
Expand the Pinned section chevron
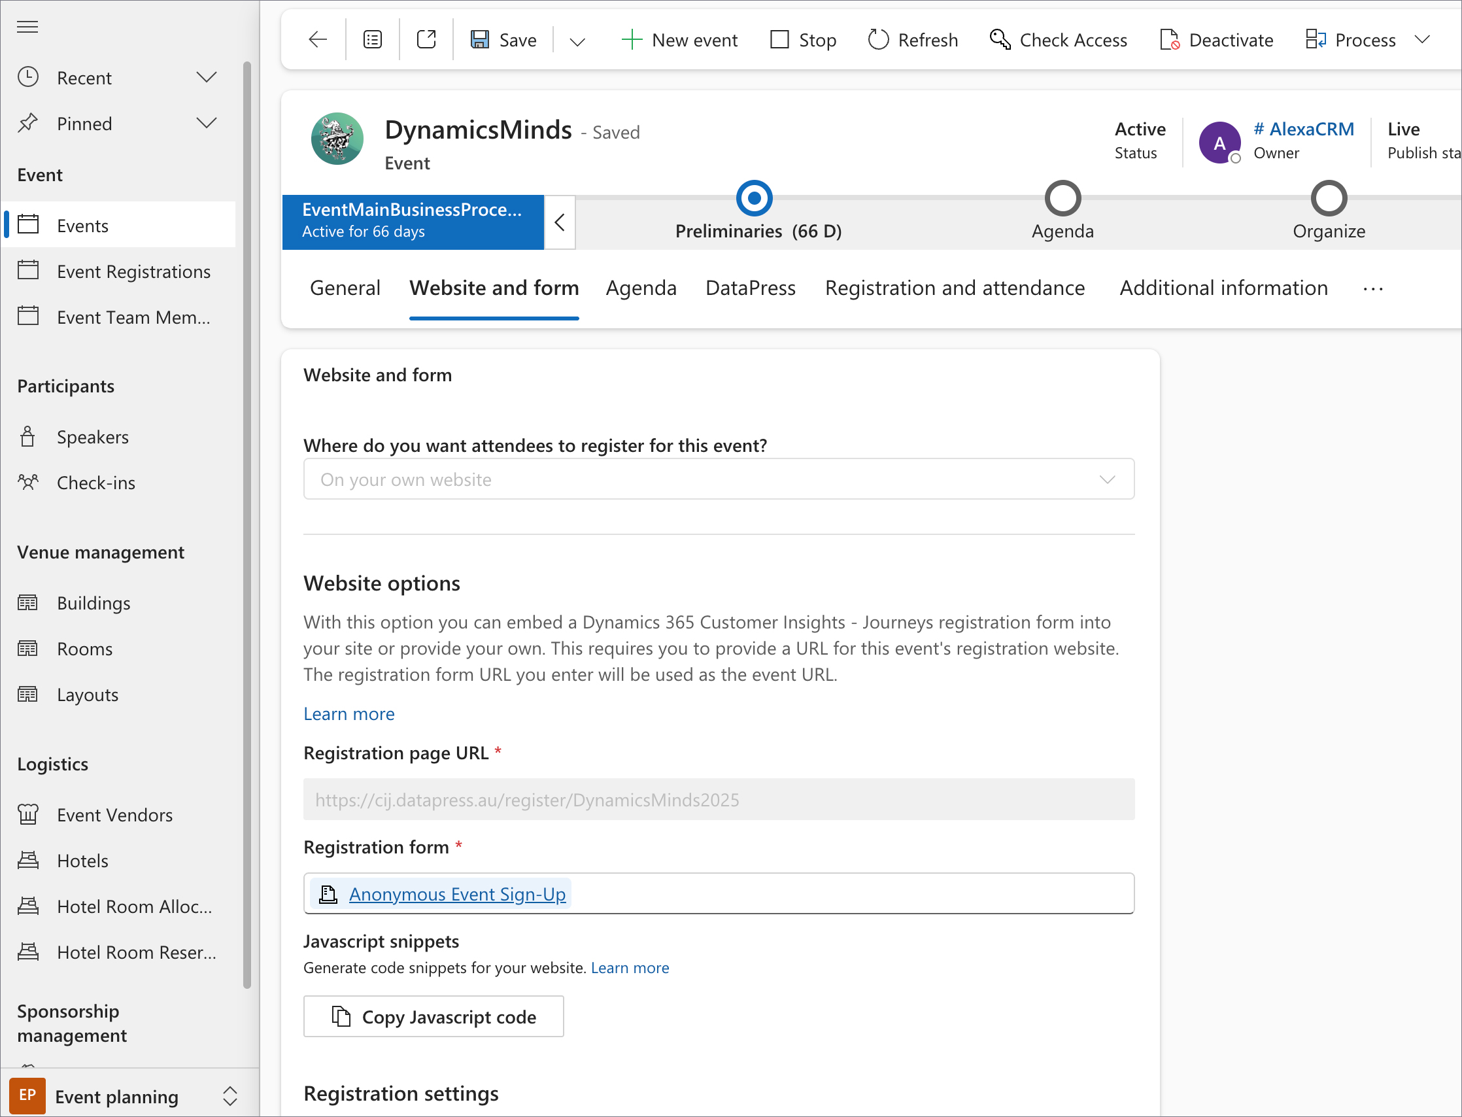207,123
